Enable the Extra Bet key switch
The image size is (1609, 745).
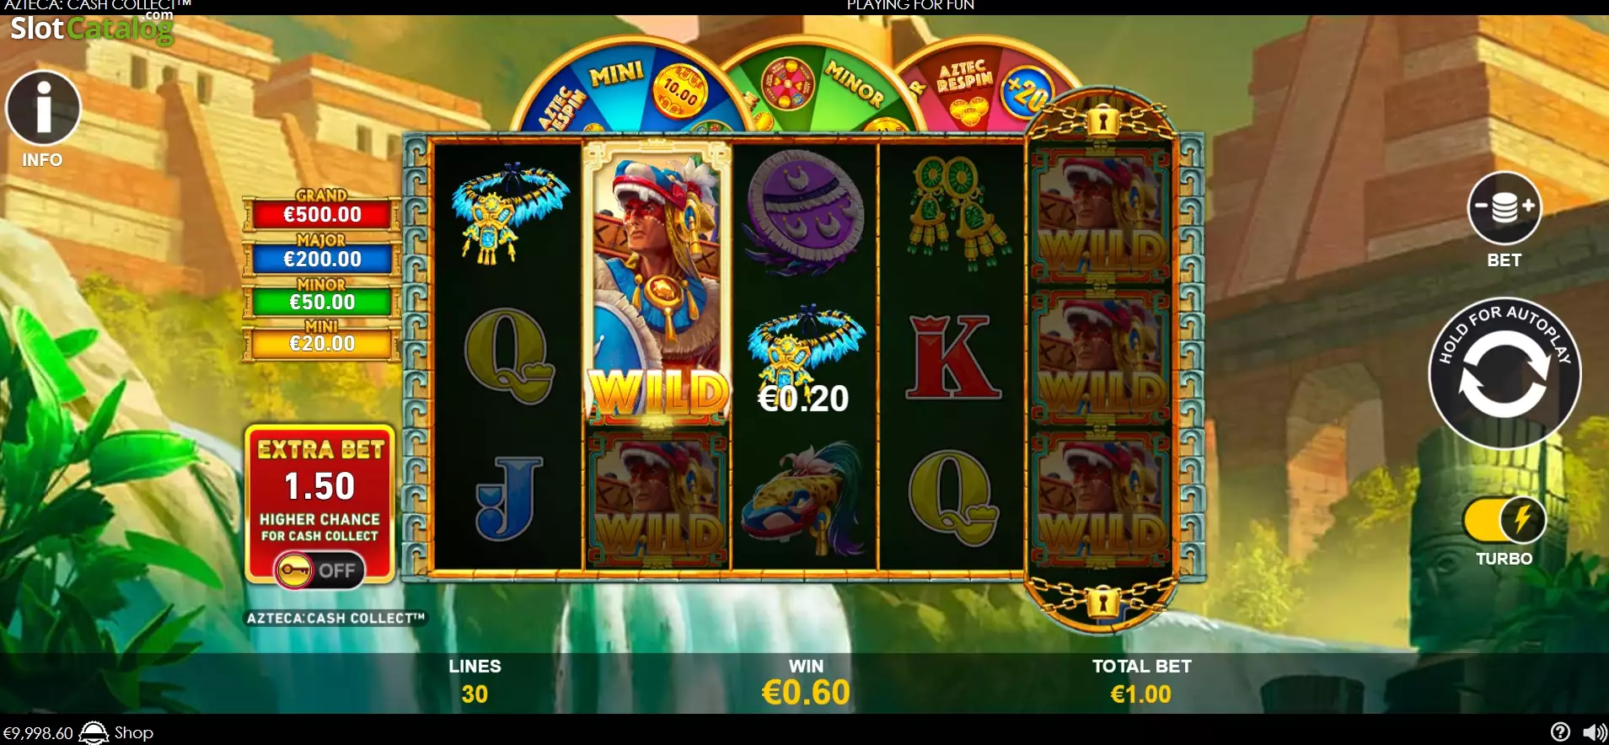click(x=319, y=571)
